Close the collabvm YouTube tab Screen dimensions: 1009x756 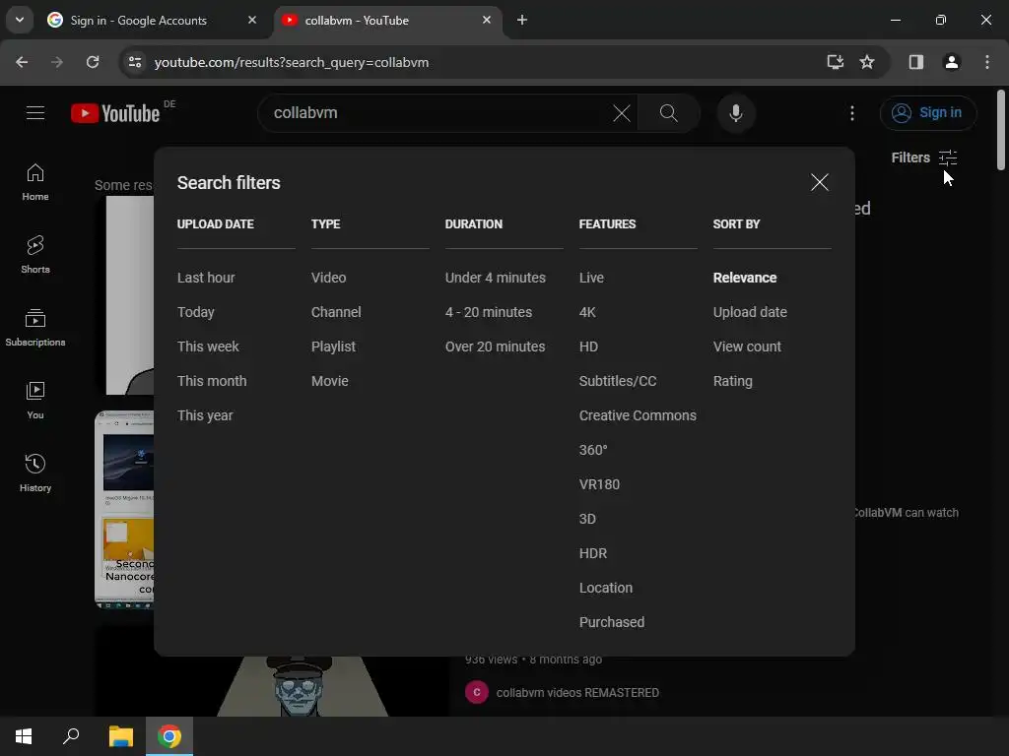pyautogui.click(x=487, y=20)
